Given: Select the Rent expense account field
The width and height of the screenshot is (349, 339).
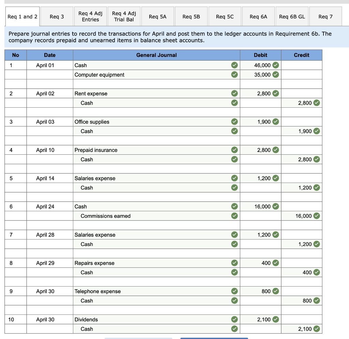Looking at the screenshot, I should [x=156, y=93].
